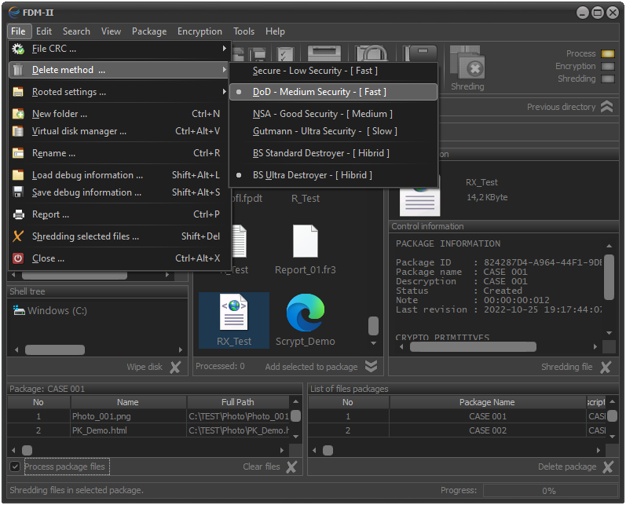The width and height of the screenshot is (626, 505).
Task: Choose NSA - Good Security delete method
Action: (x=333, y=114)
